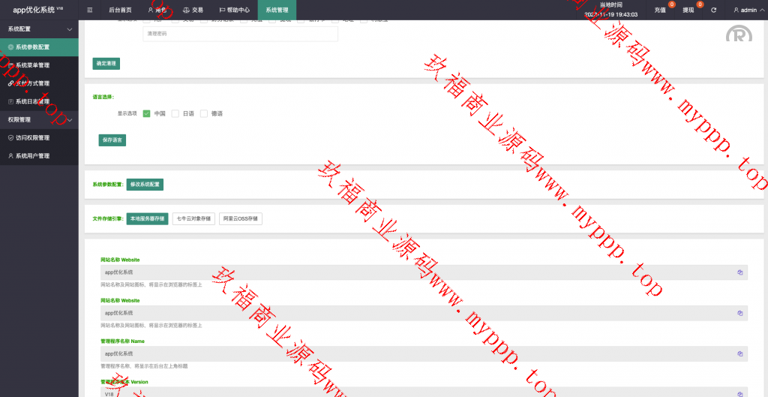Click copy icon in 管理程序名称 Name field
This screenshot has height=397, width=768.
(x=739, y=353)
